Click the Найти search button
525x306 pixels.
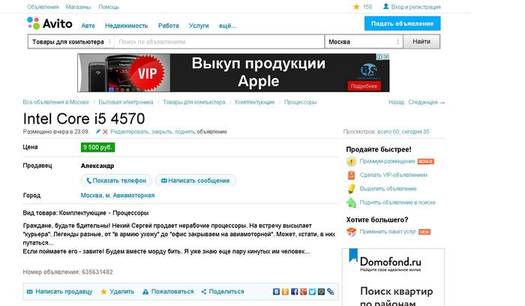click(421, 42)
